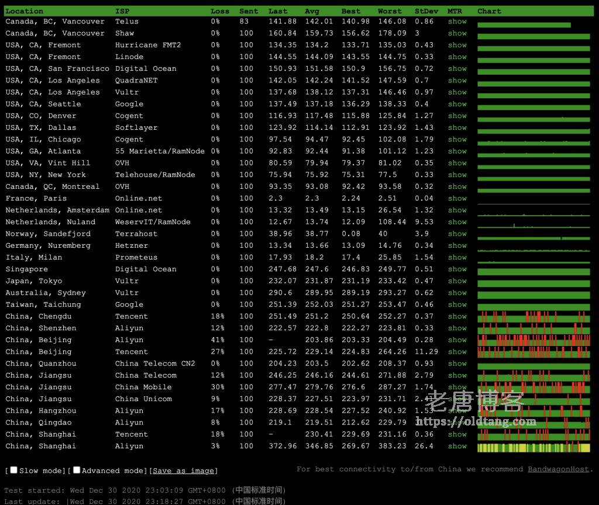Click the Location column header
This screenshot has width=599, height=505.
click(x=24, y=11)
